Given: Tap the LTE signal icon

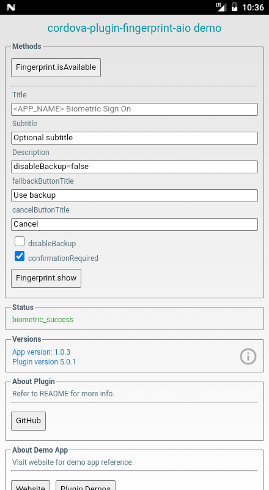Looking at the screenshot, I should click(221, 7).
